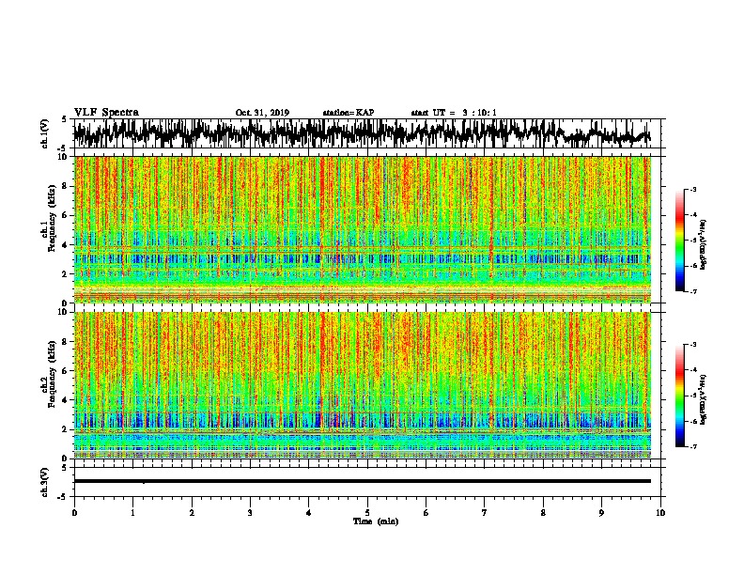
Task: Click the lower colorbar next to ch.2
Action: 679,396
